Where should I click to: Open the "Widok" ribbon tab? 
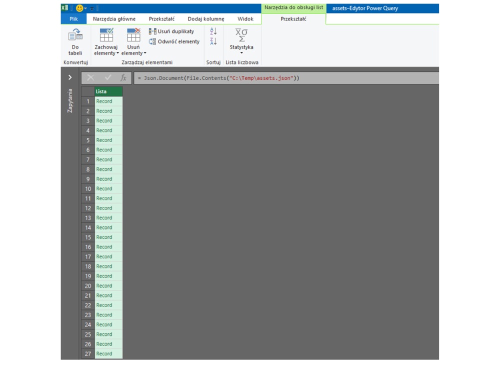coord(245,18)
